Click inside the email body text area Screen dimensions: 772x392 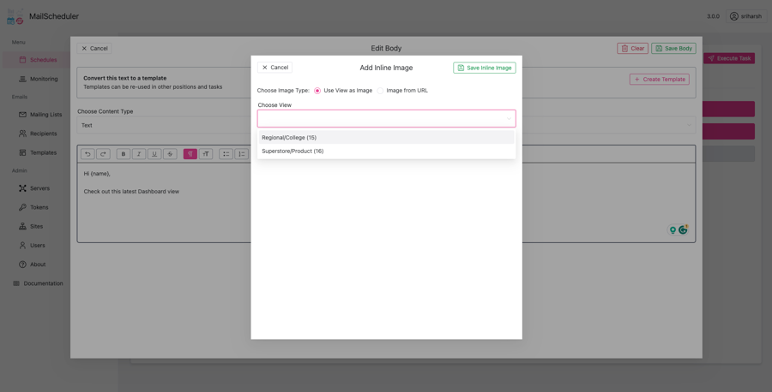(x=387, y=203)
